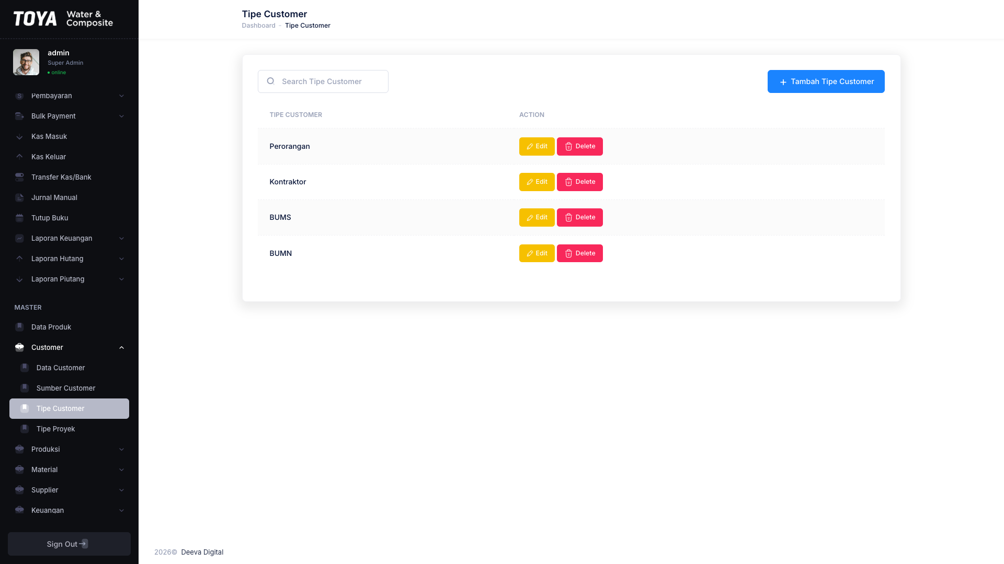Click the Bulk Payment sidebar icon
The width and height of the screenshot is (1004, 564).
19,116
